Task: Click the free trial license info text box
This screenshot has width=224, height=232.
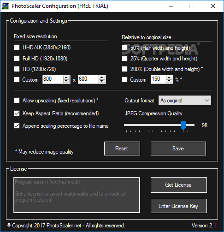Action: pos(77,195)
